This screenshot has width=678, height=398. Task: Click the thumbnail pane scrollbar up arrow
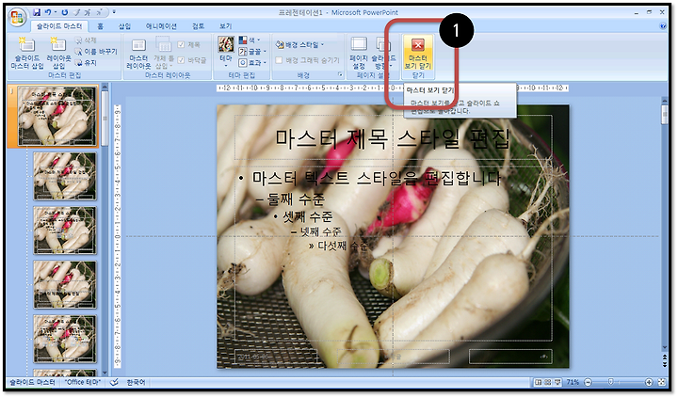pyautogui.click(x=105, y=88)
